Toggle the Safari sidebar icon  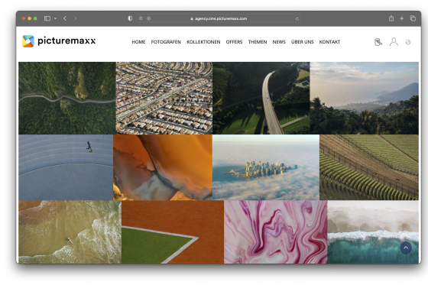tap(47, 18)
